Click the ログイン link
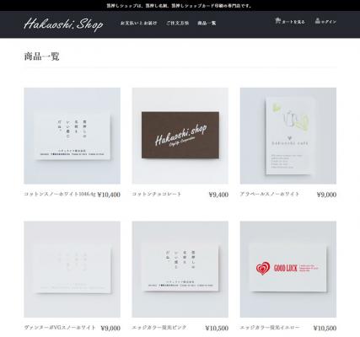Viewport: 360px width, 337px height. coord(329,22)
